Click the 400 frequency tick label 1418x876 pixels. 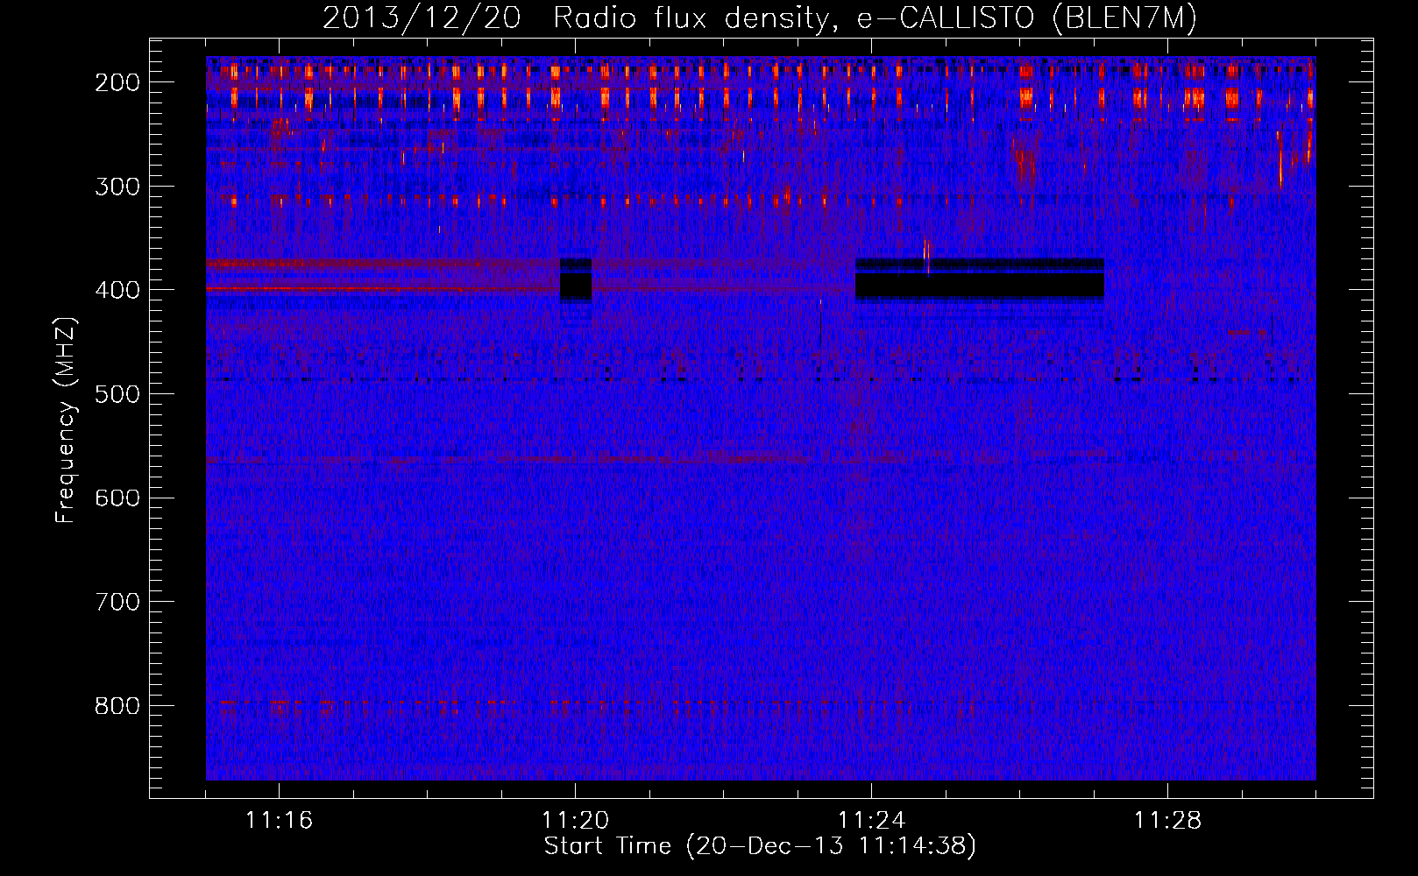(x=117, y=290)
